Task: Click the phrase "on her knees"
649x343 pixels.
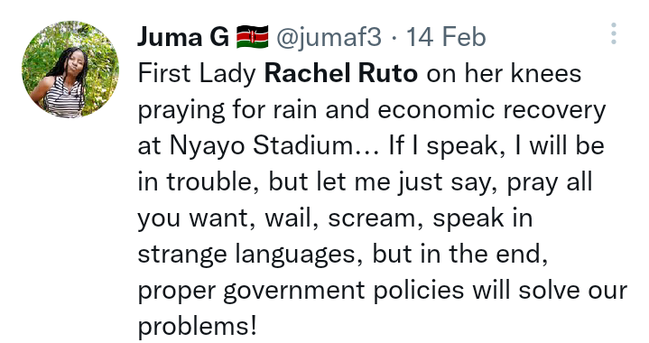Action: point(505,74)
